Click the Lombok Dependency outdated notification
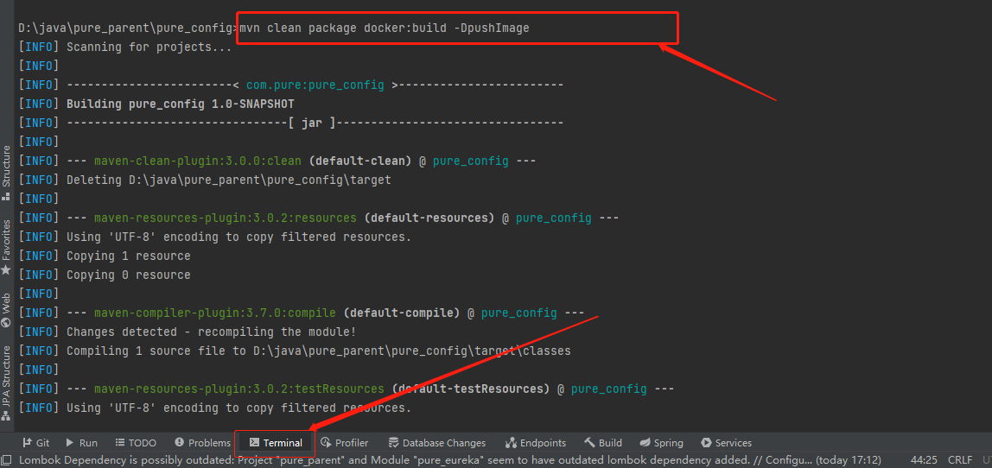The height and width of the screenshot is (468, 992). (x=448, y=460)
